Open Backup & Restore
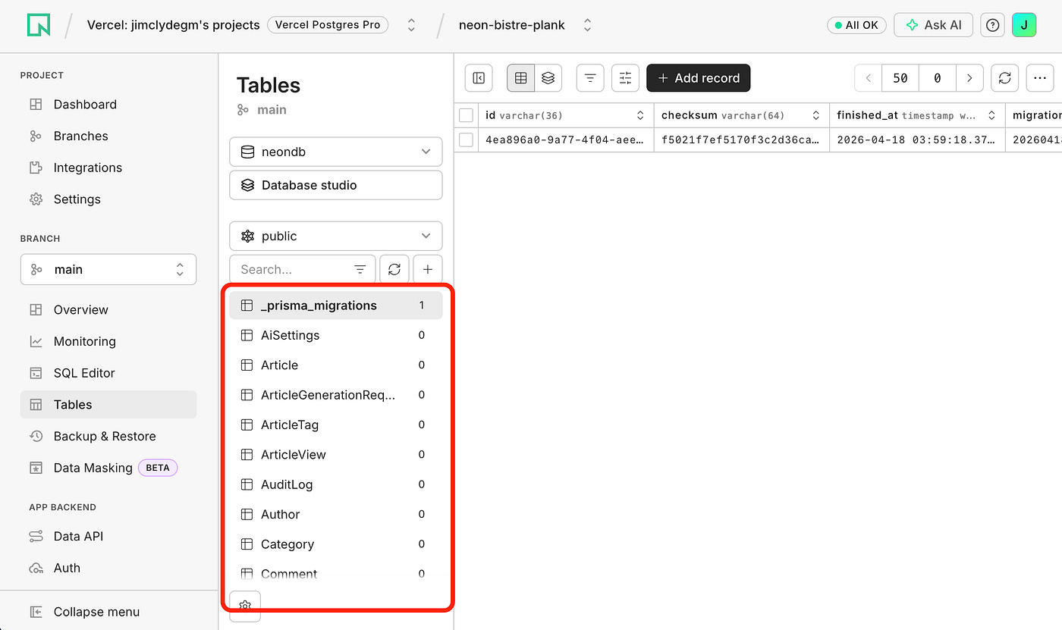 [108, 436]
